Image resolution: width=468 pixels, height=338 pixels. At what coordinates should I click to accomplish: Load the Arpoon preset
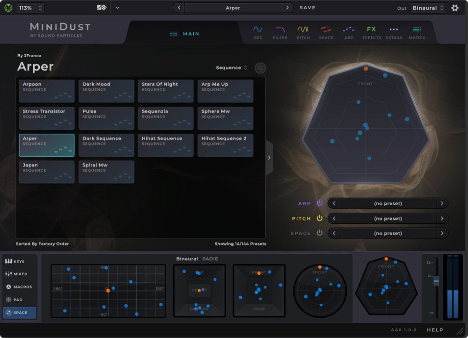[46, 91]
